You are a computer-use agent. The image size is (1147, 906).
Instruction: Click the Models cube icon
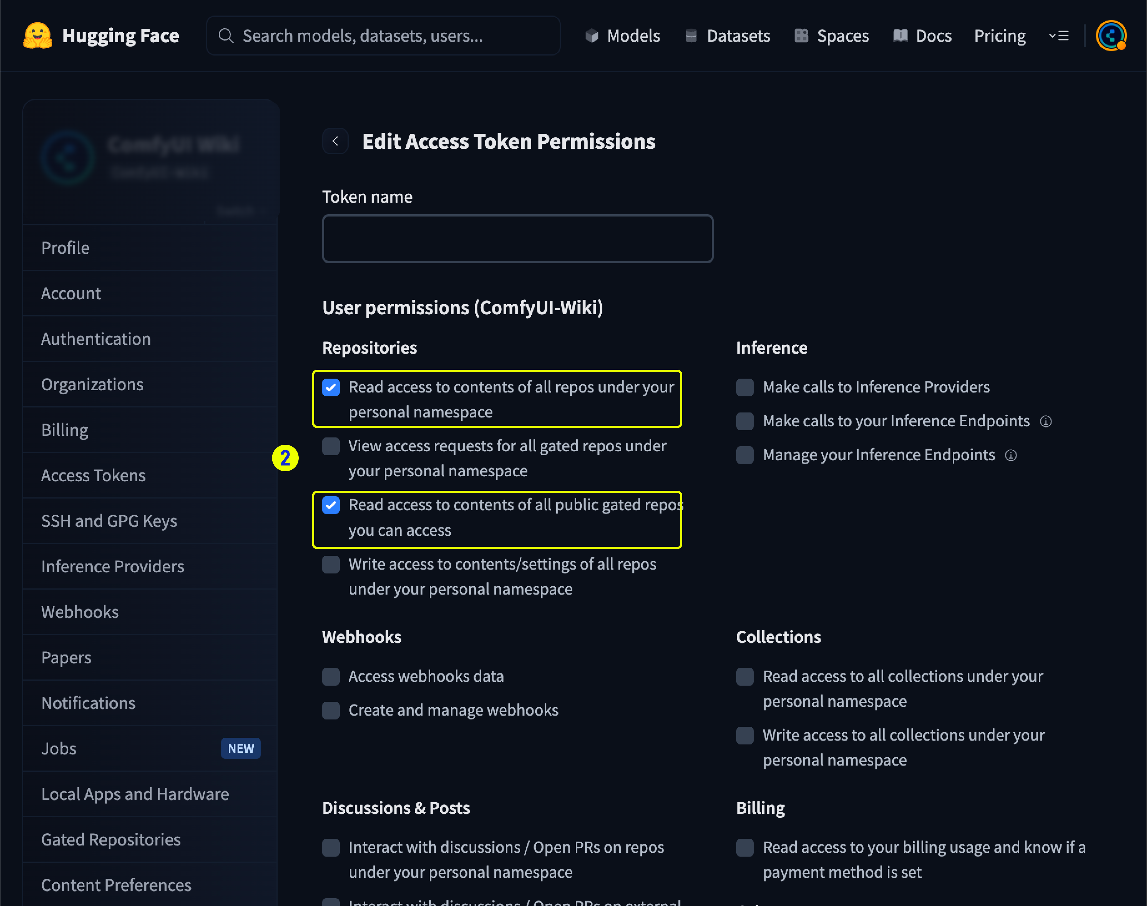coord(592,35)
